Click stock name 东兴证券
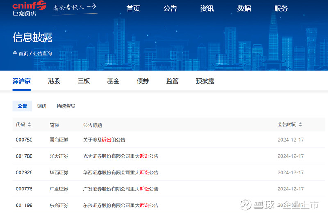The width and height of the screenshot is (328, 215). (59, 206)
